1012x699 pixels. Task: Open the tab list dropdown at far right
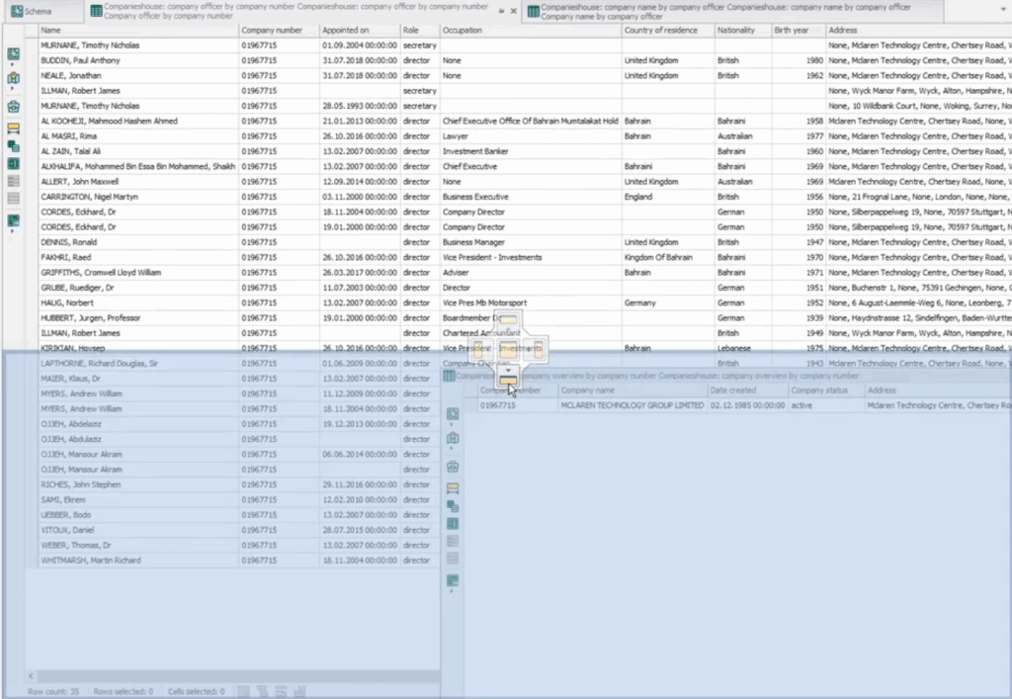click(1004, 11)
